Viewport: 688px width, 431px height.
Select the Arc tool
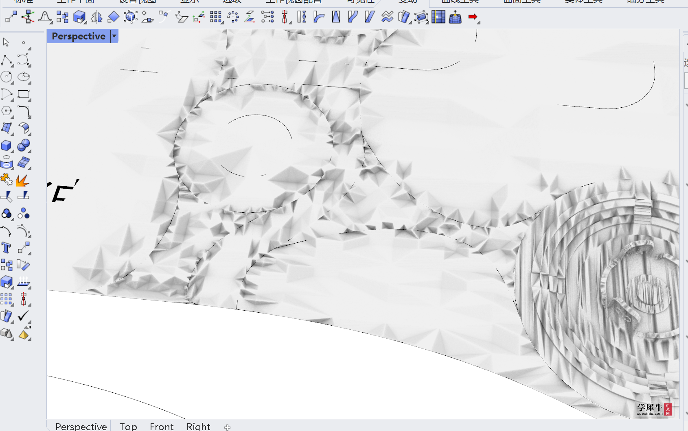(x=7, y=94)
